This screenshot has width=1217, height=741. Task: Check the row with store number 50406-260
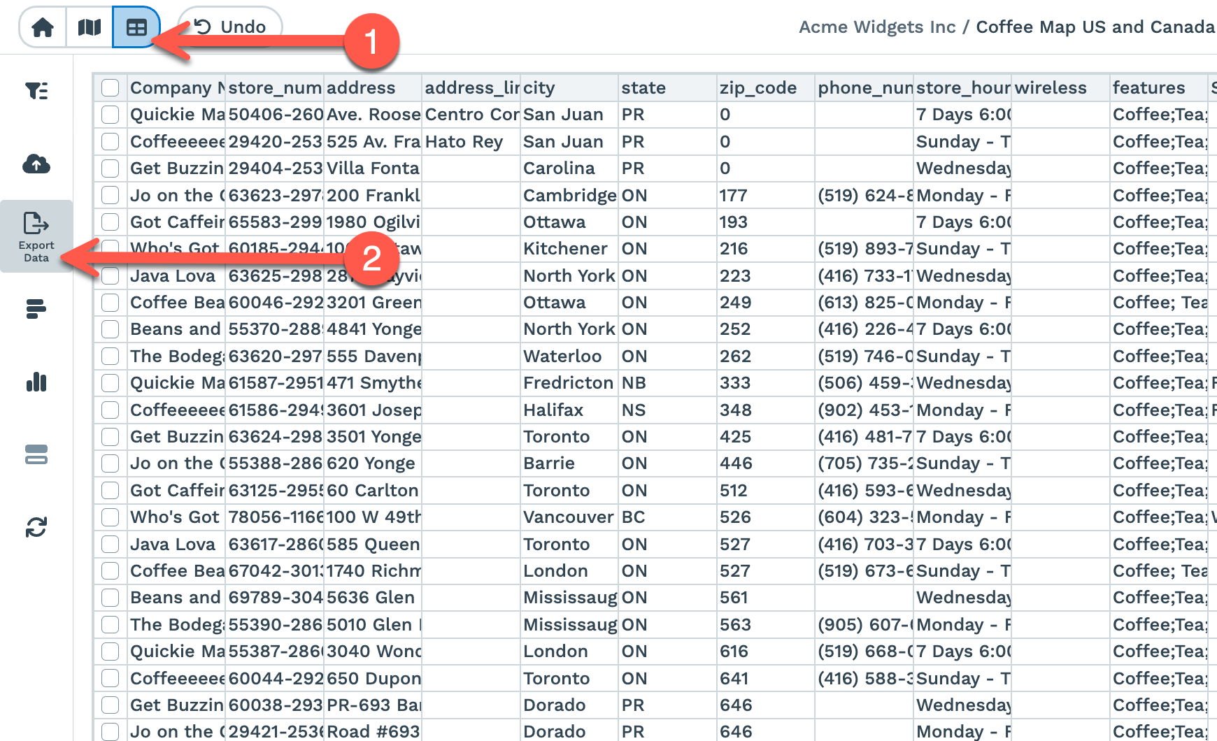coord(110,115)
